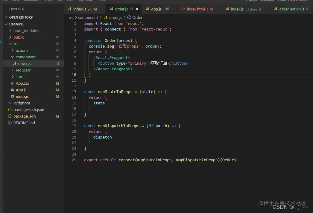The height and width of the screenshot is (213, 313).
Task: Click the JS icon in order.js breadcrumb
Action: (x=106, y=17)
